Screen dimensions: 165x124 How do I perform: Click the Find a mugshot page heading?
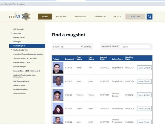(x=69, y=35)
